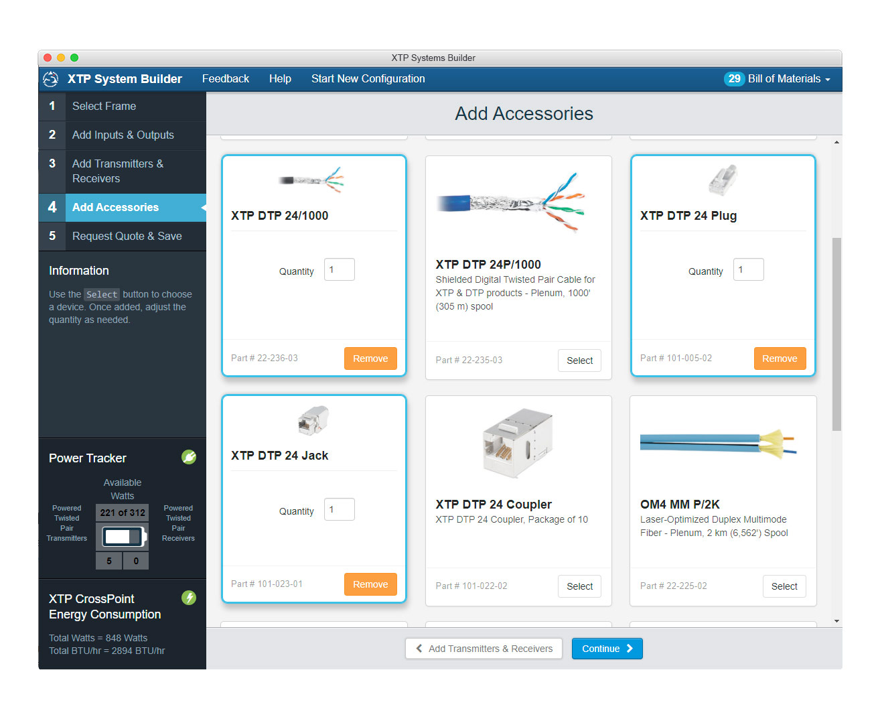The height and width of the screenshot is (721, 880).
Task: Click the Add Accessories page heading
Action: (524, 114)
